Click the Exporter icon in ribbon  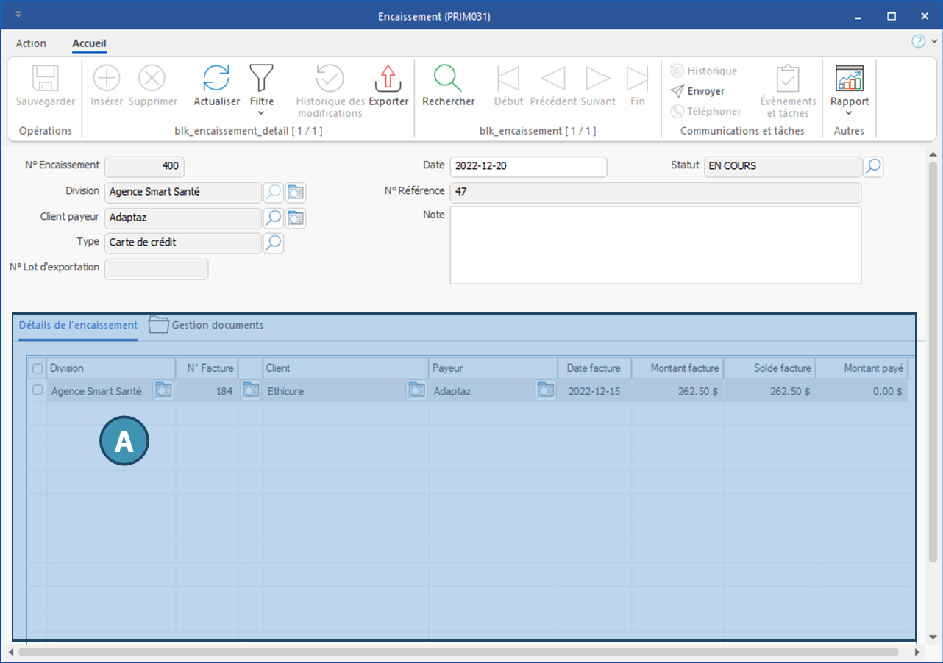point(388,78)
